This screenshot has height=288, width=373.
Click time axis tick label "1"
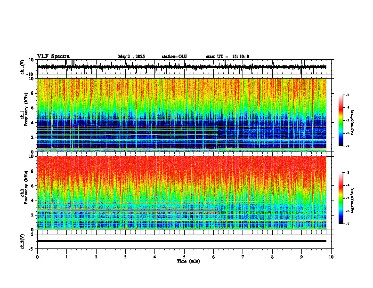pos(66,257)
